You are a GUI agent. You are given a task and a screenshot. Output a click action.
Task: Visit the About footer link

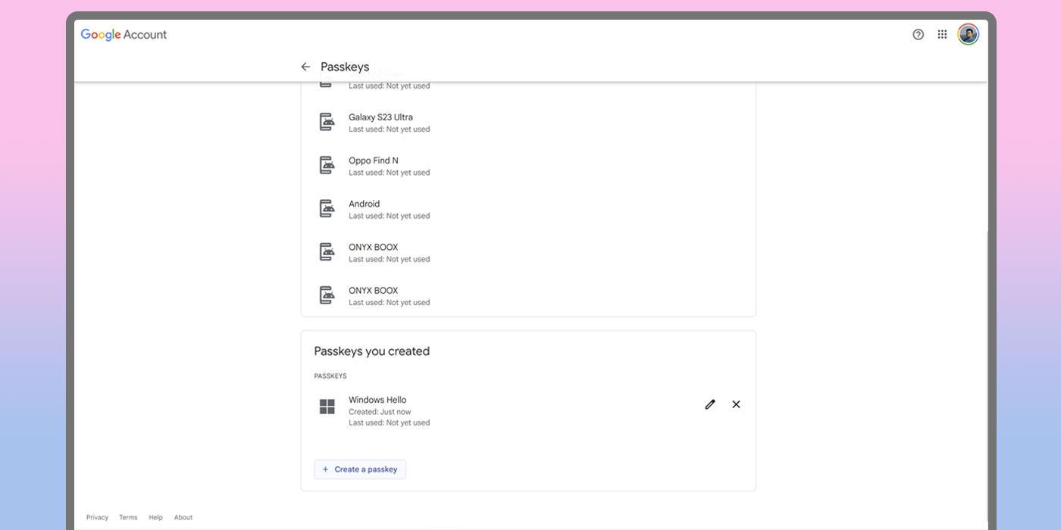click(183, 518)
